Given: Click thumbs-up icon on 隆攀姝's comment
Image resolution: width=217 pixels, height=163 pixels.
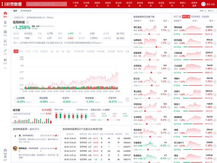Looking at the screenshot, I should click(56, 148).
